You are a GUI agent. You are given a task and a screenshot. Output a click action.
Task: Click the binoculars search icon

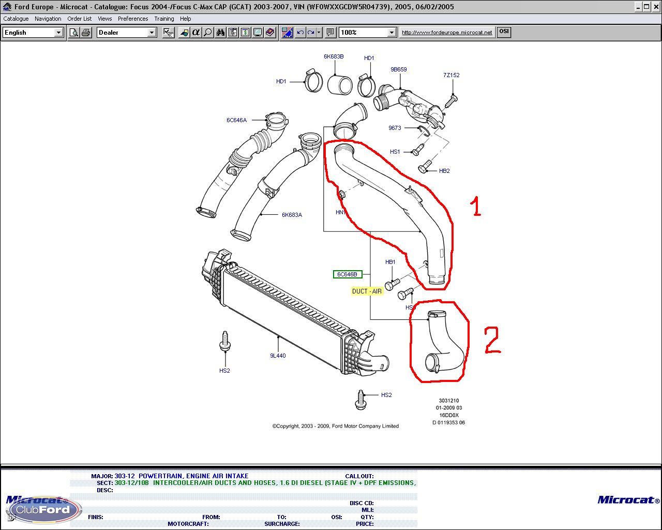tap(221, 32)
